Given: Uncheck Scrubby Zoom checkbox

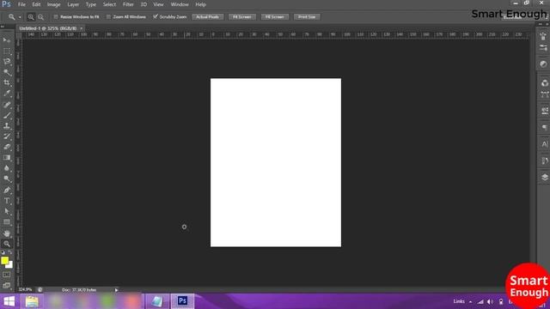Looking at the screenshot, I should 156,17.
